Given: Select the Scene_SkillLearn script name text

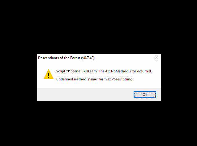Looking at the screenshot, I should pos(84,71).
